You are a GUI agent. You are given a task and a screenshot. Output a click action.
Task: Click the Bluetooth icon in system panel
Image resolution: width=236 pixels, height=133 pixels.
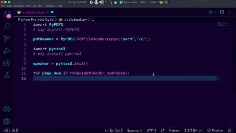pyautogui.click(x=91, y=2)
